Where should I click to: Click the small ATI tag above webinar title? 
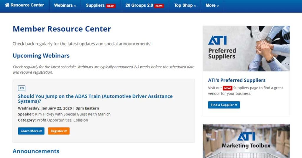tap(22, 88)
